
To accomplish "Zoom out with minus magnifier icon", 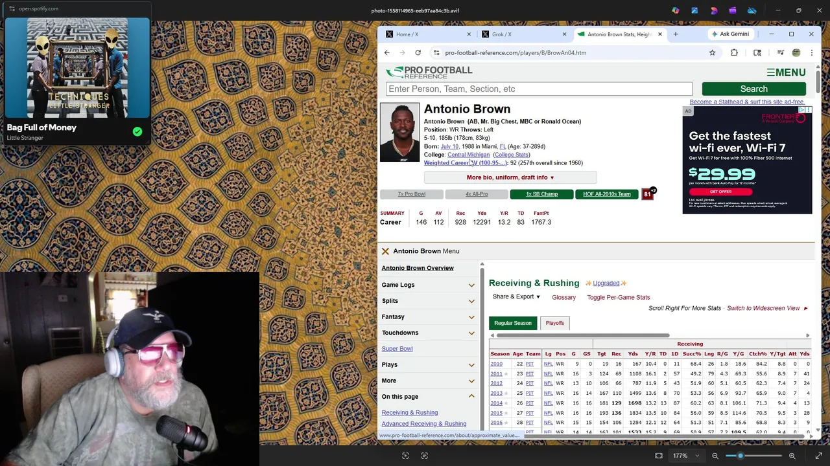I will coord(715,456).
